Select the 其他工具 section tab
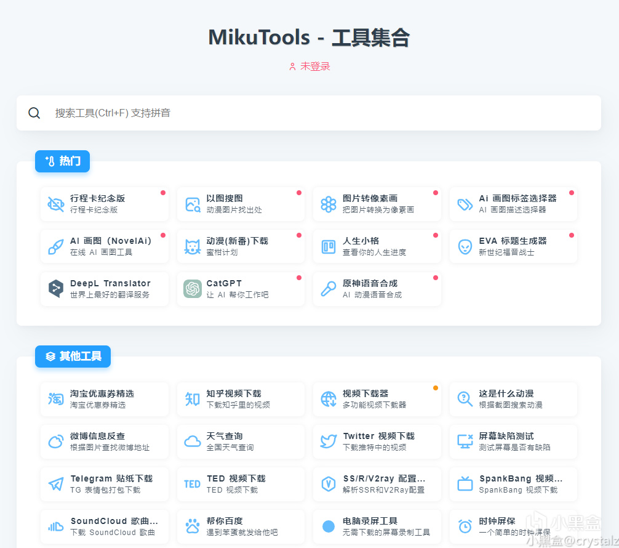619x548 pixels. click(73, 357)
